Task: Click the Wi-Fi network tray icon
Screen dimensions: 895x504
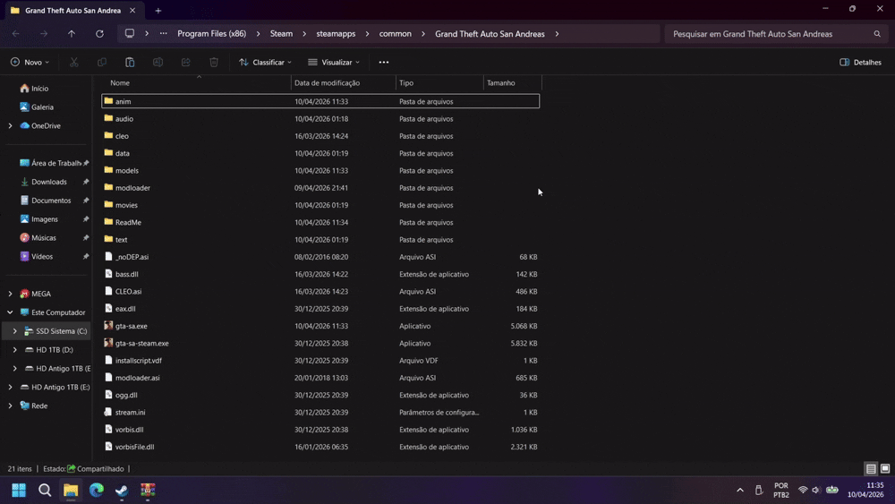Action: 803,490
